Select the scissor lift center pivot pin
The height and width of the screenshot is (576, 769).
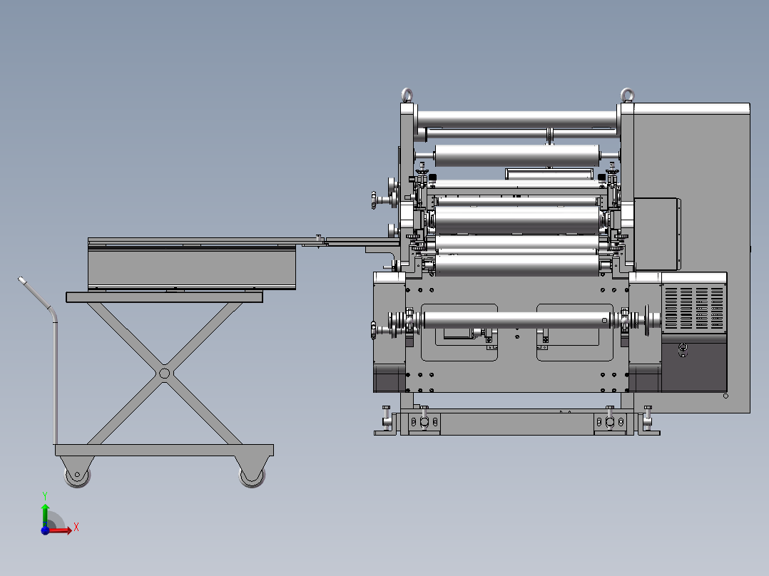164,374
